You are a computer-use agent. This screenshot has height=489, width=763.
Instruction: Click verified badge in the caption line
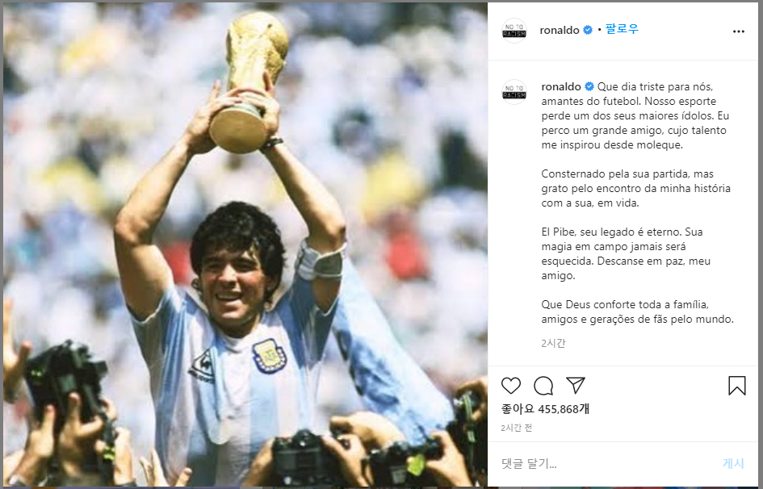point(589,86)
